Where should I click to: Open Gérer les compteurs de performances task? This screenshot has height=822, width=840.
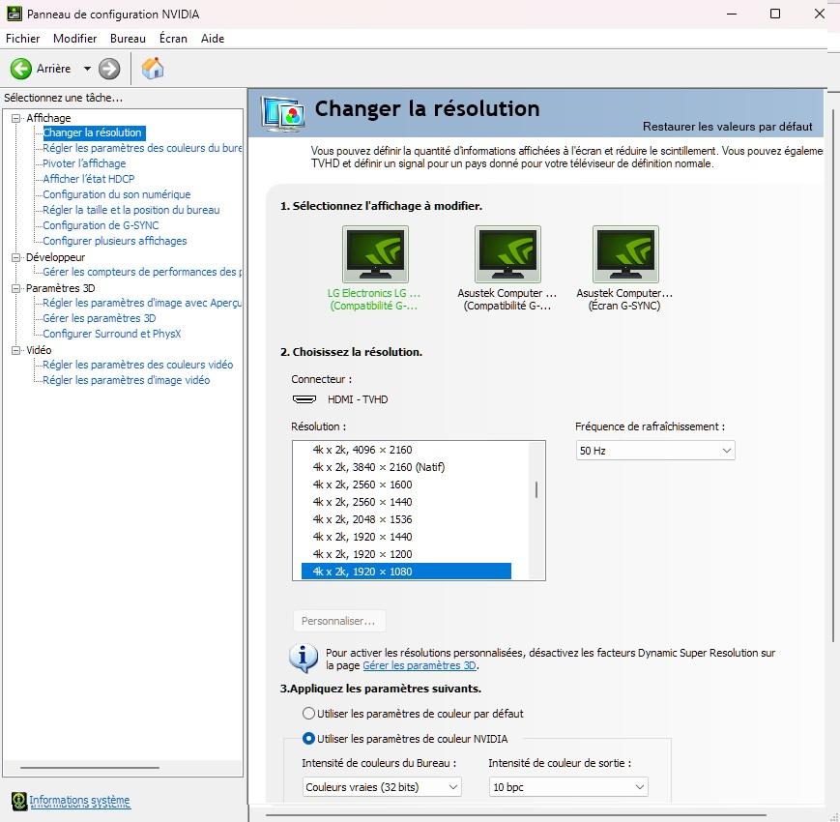142,272
